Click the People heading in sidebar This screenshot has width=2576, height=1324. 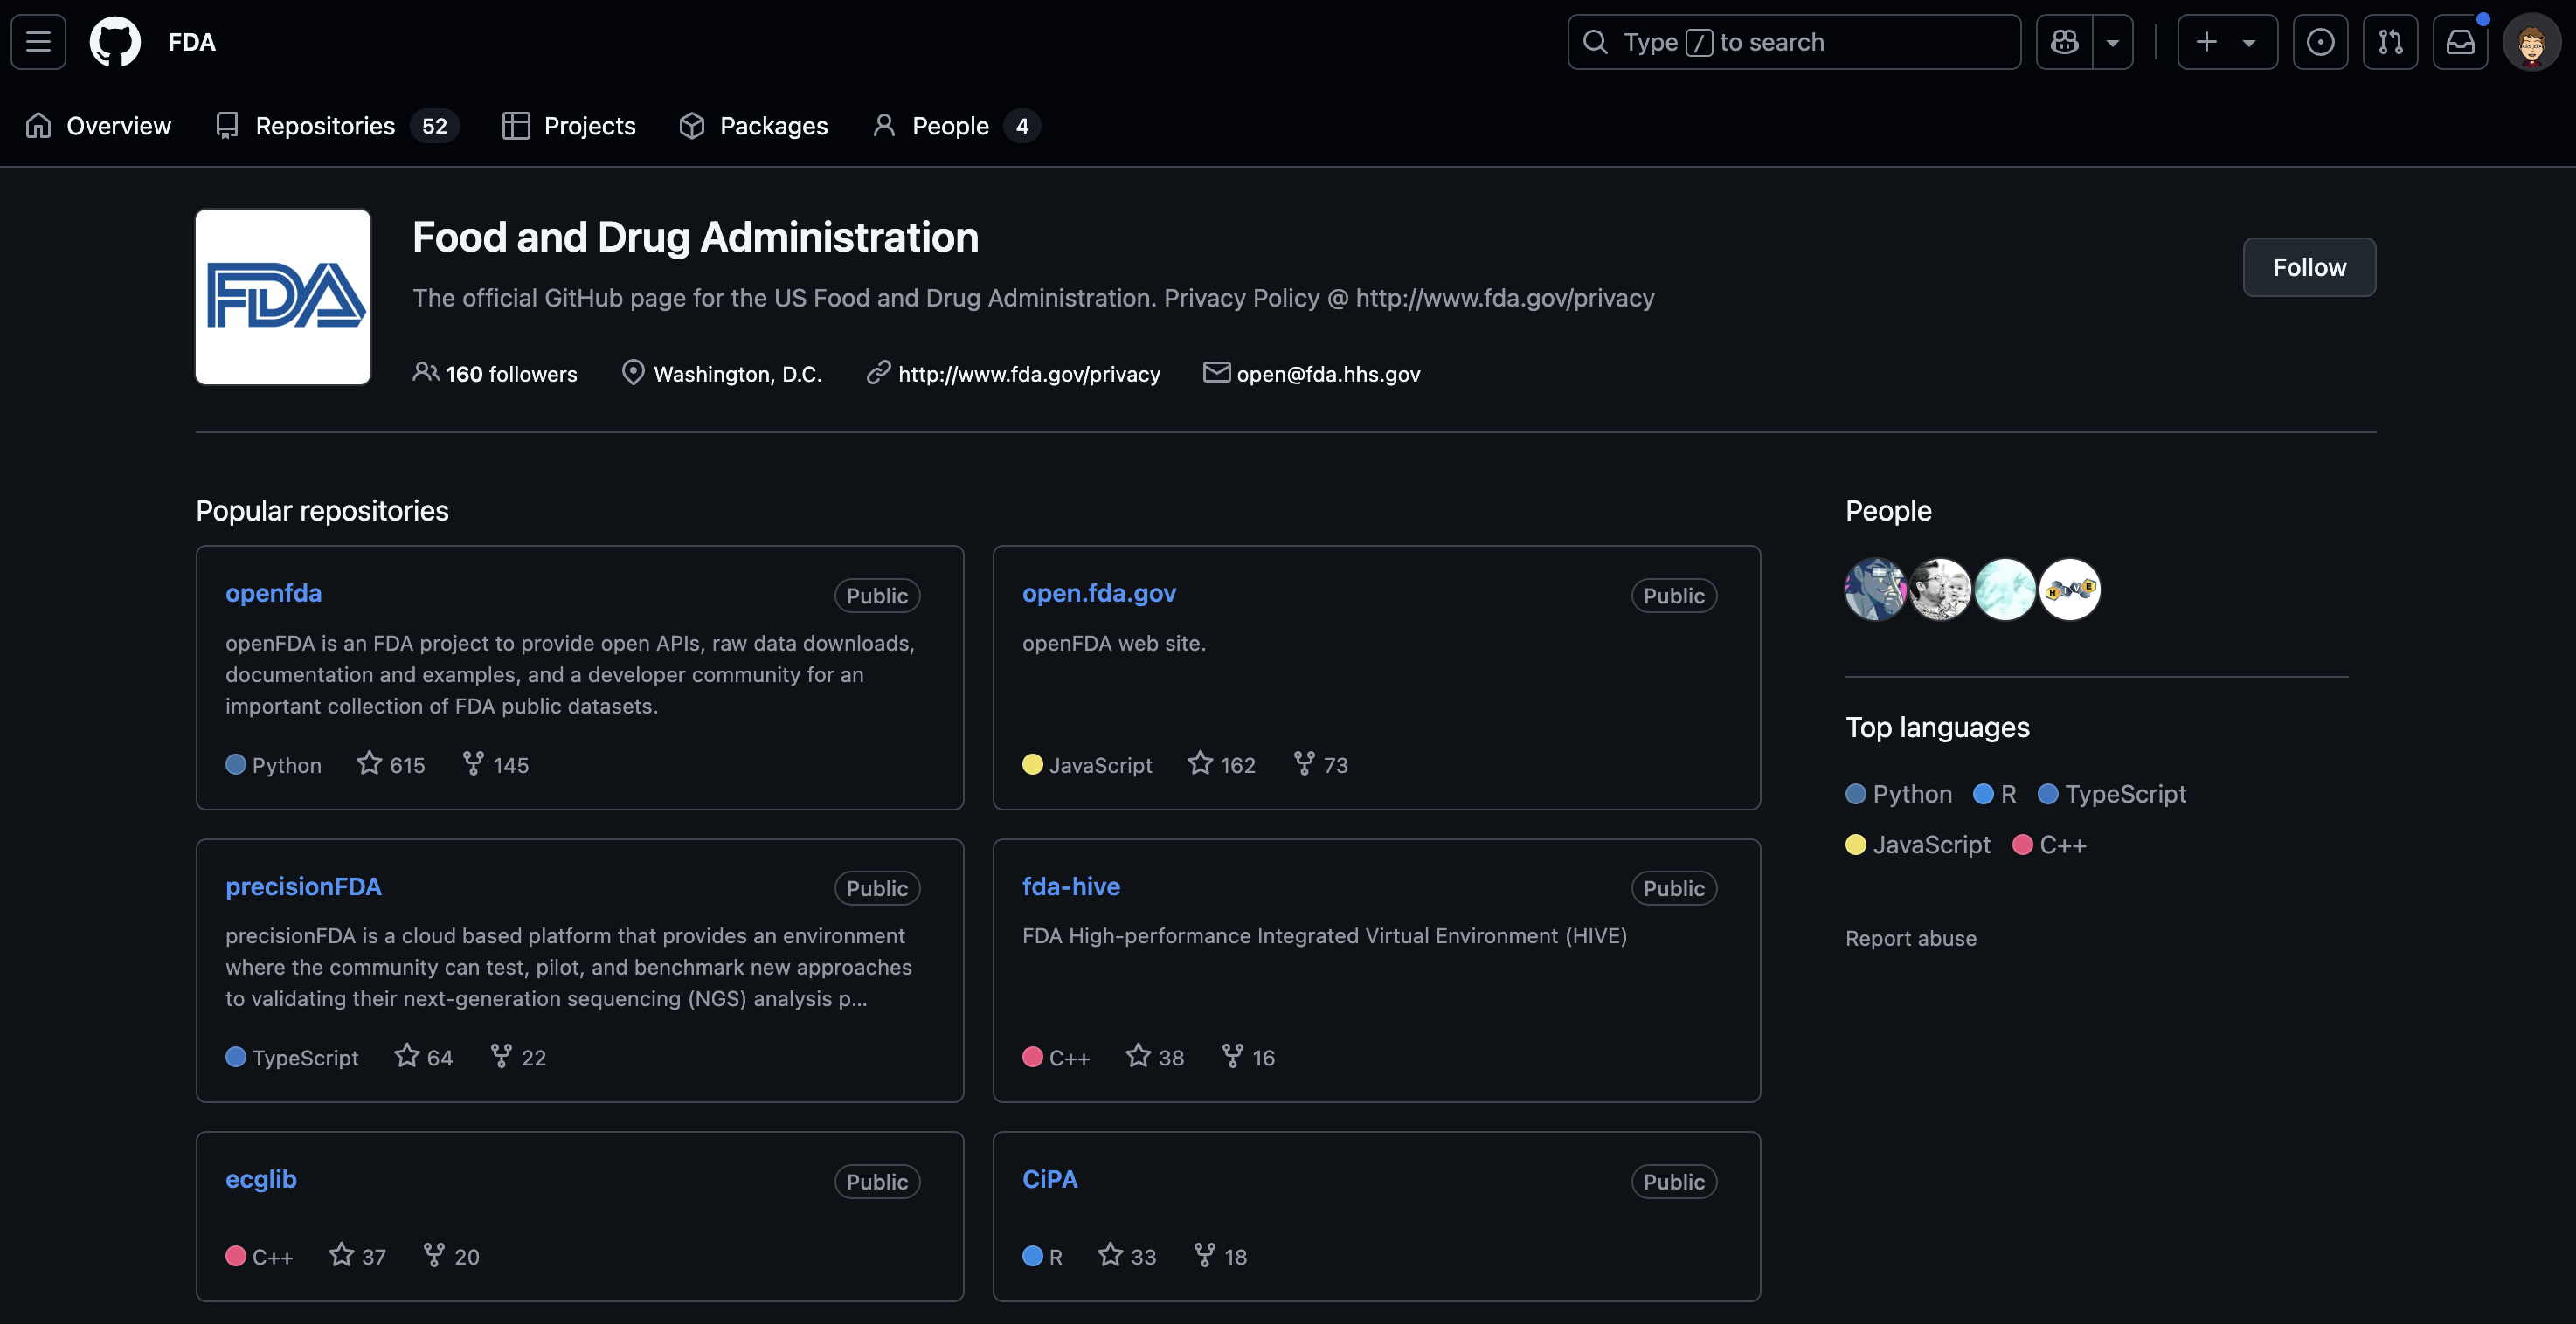click(x=1888, y=511)
